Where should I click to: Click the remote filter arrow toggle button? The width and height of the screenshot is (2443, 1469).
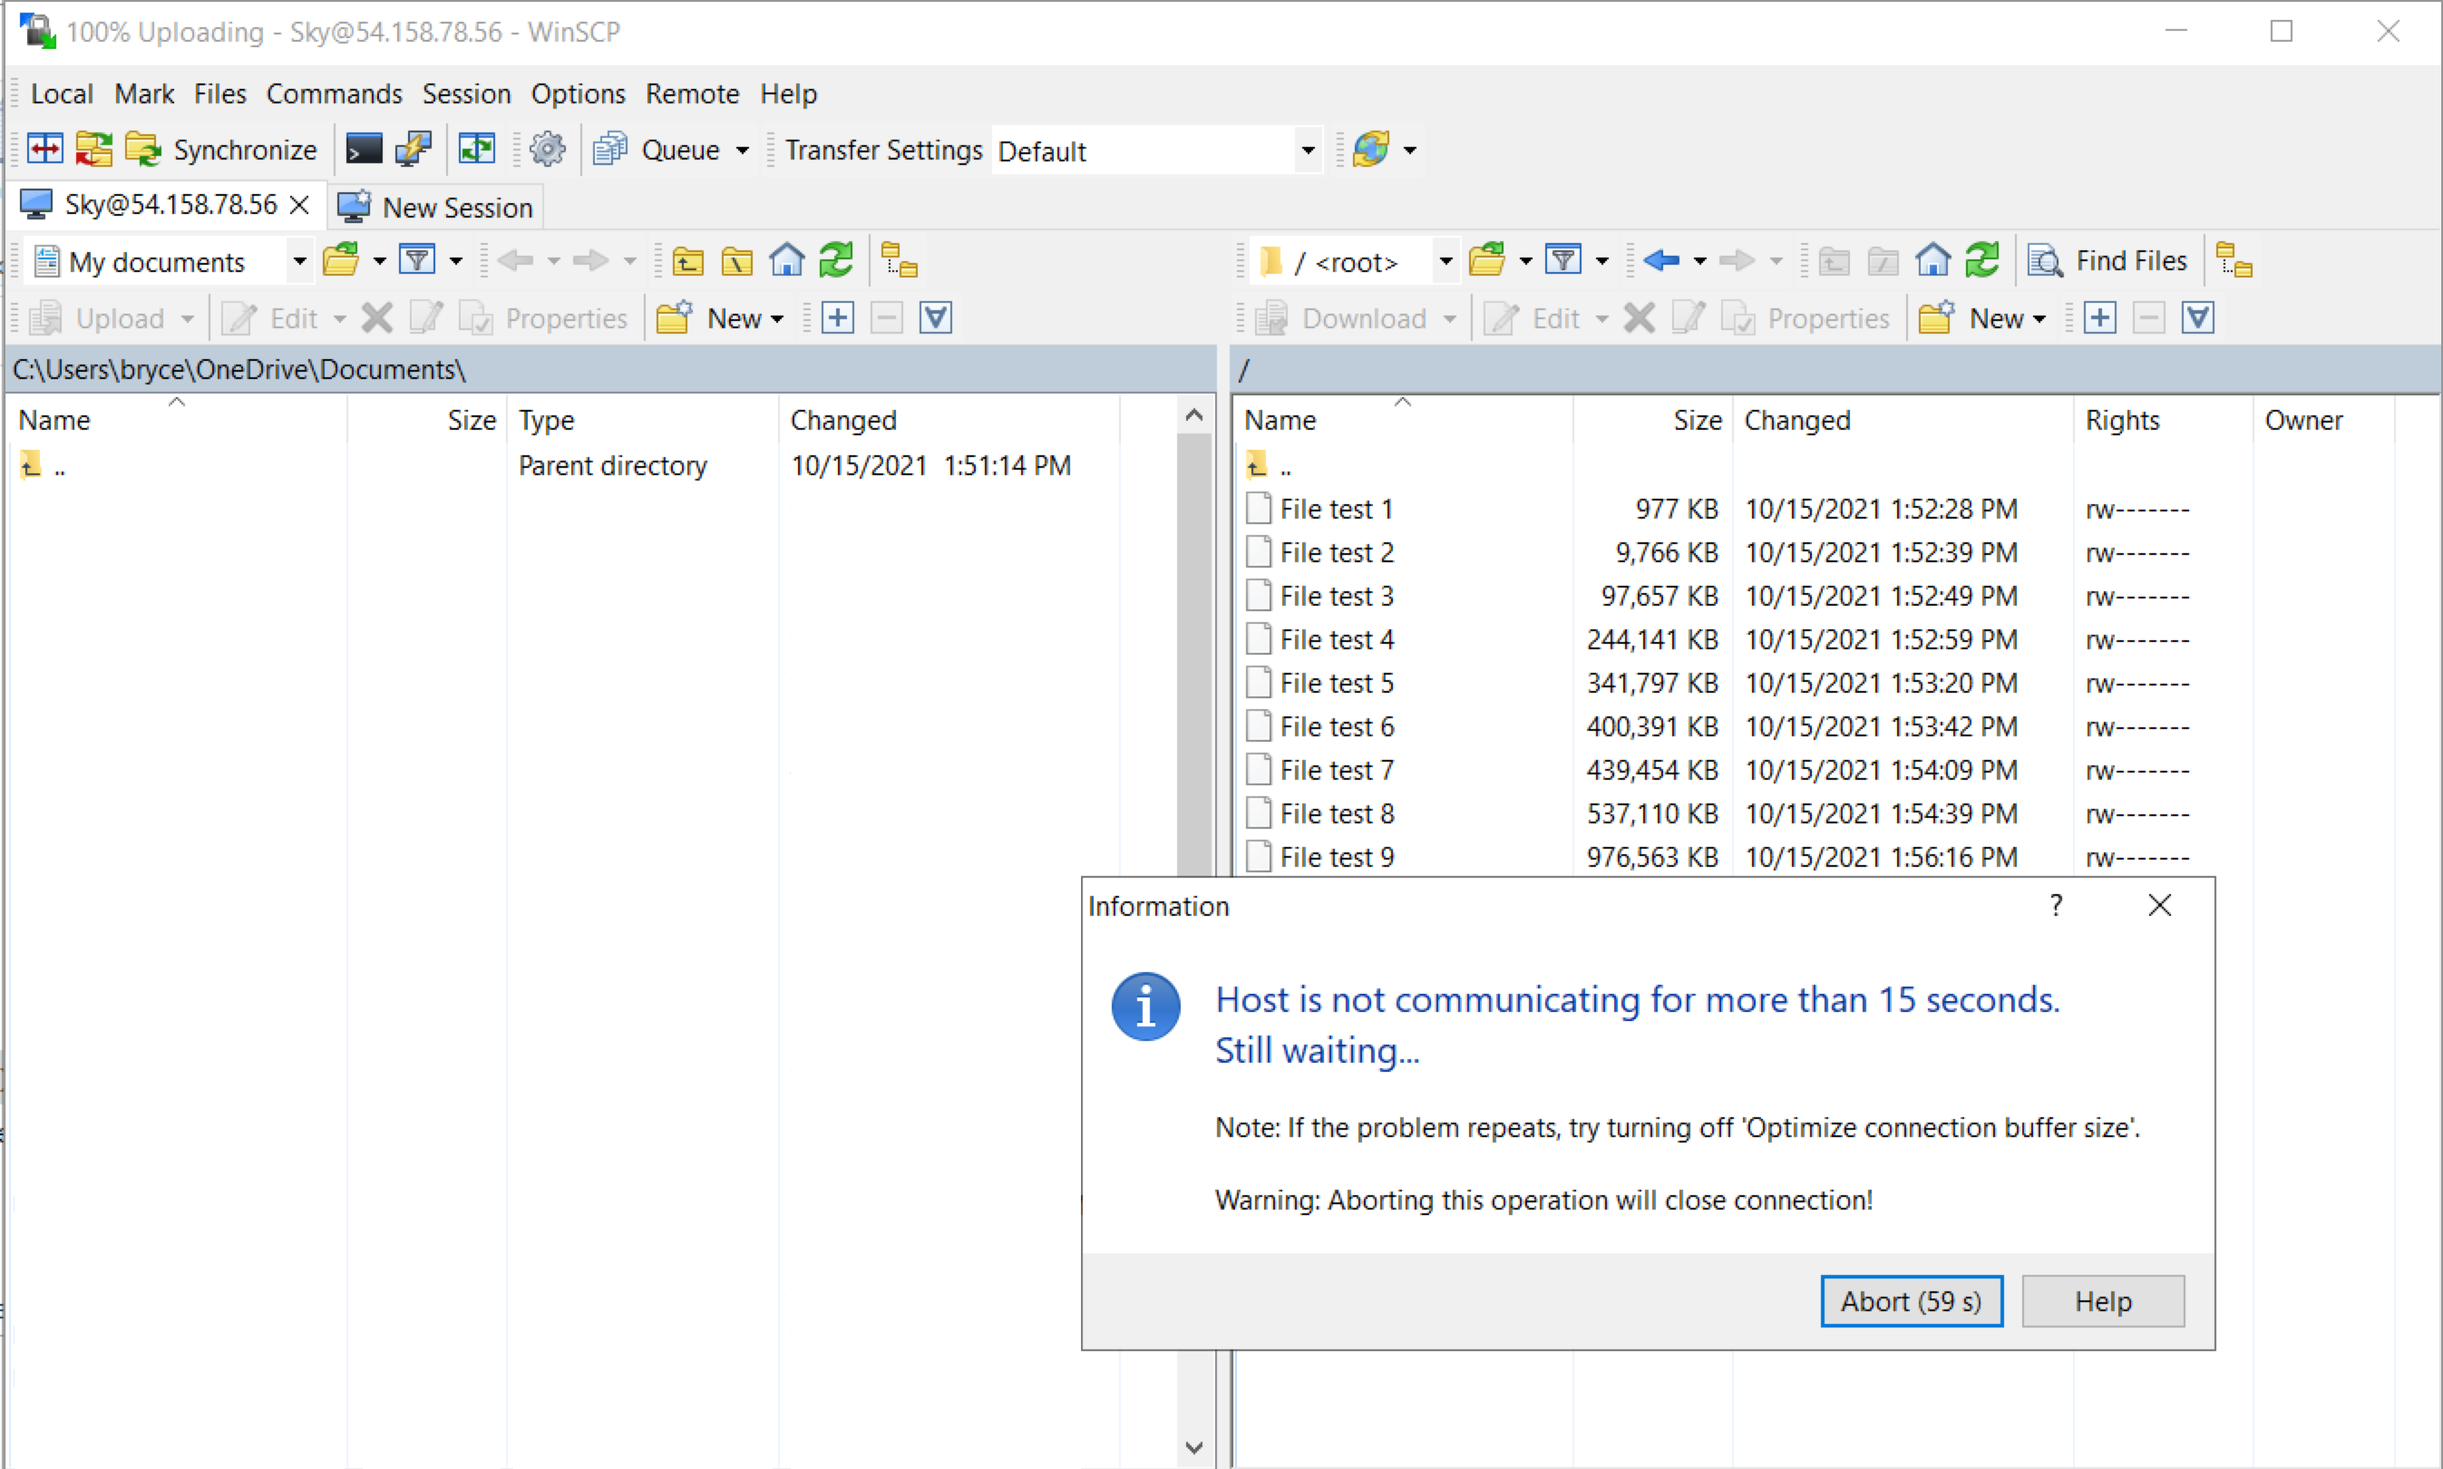1601,259
